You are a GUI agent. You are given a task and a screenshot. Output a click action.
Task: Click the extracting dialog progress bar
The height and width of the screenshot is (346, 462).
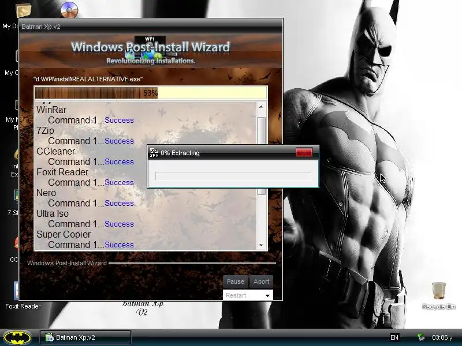[x=233, y=176]
